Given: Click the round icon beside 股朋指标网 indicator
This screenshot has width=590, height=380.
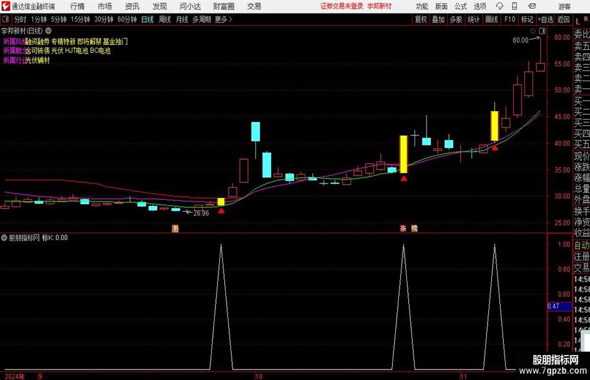Looking at the screenshot, I should [4, 238].
